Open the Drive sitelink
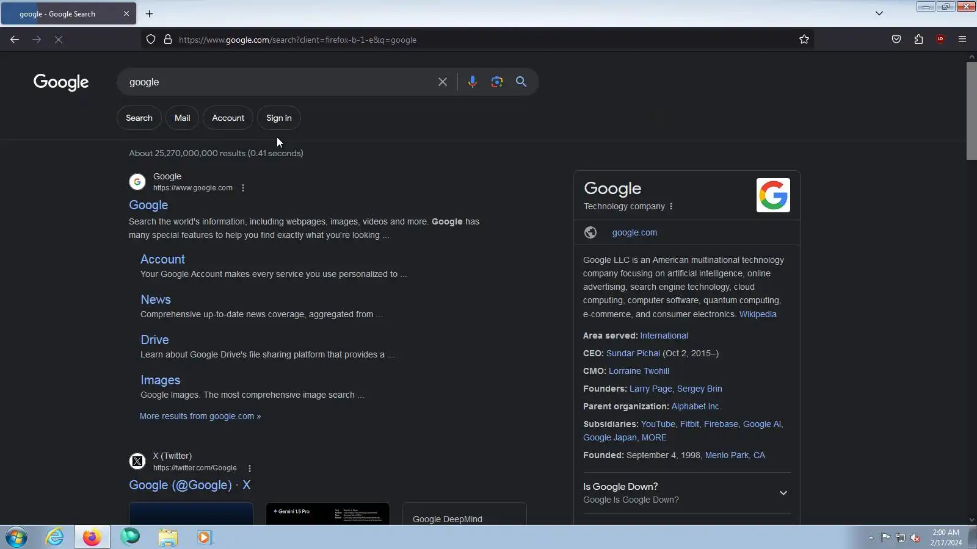Viewport: 977px width, 549px height. pyautogui.click(x=154, y=340)
